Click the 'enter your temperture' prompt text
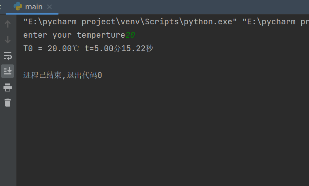Image resolution: width=309 pixels, height=186 pixels. coord(74,35)
